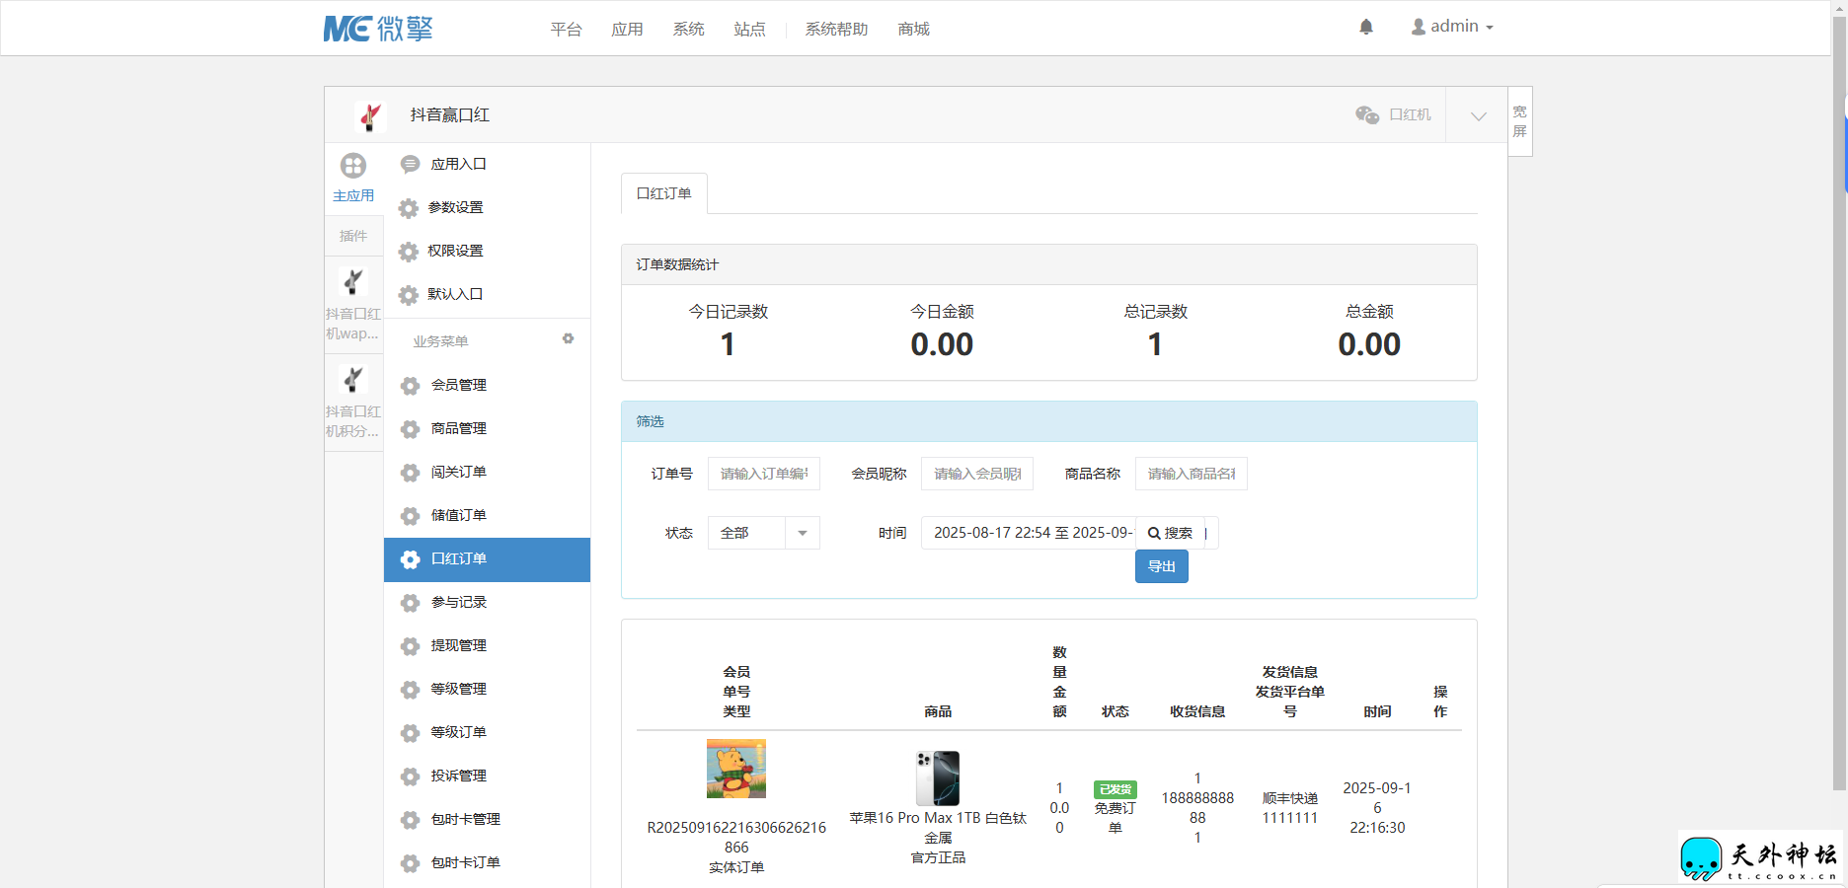Click the 搜索 search button
Image resolution: width=1848 pixels, height=888 pixels.
[x=1170, y=533]
